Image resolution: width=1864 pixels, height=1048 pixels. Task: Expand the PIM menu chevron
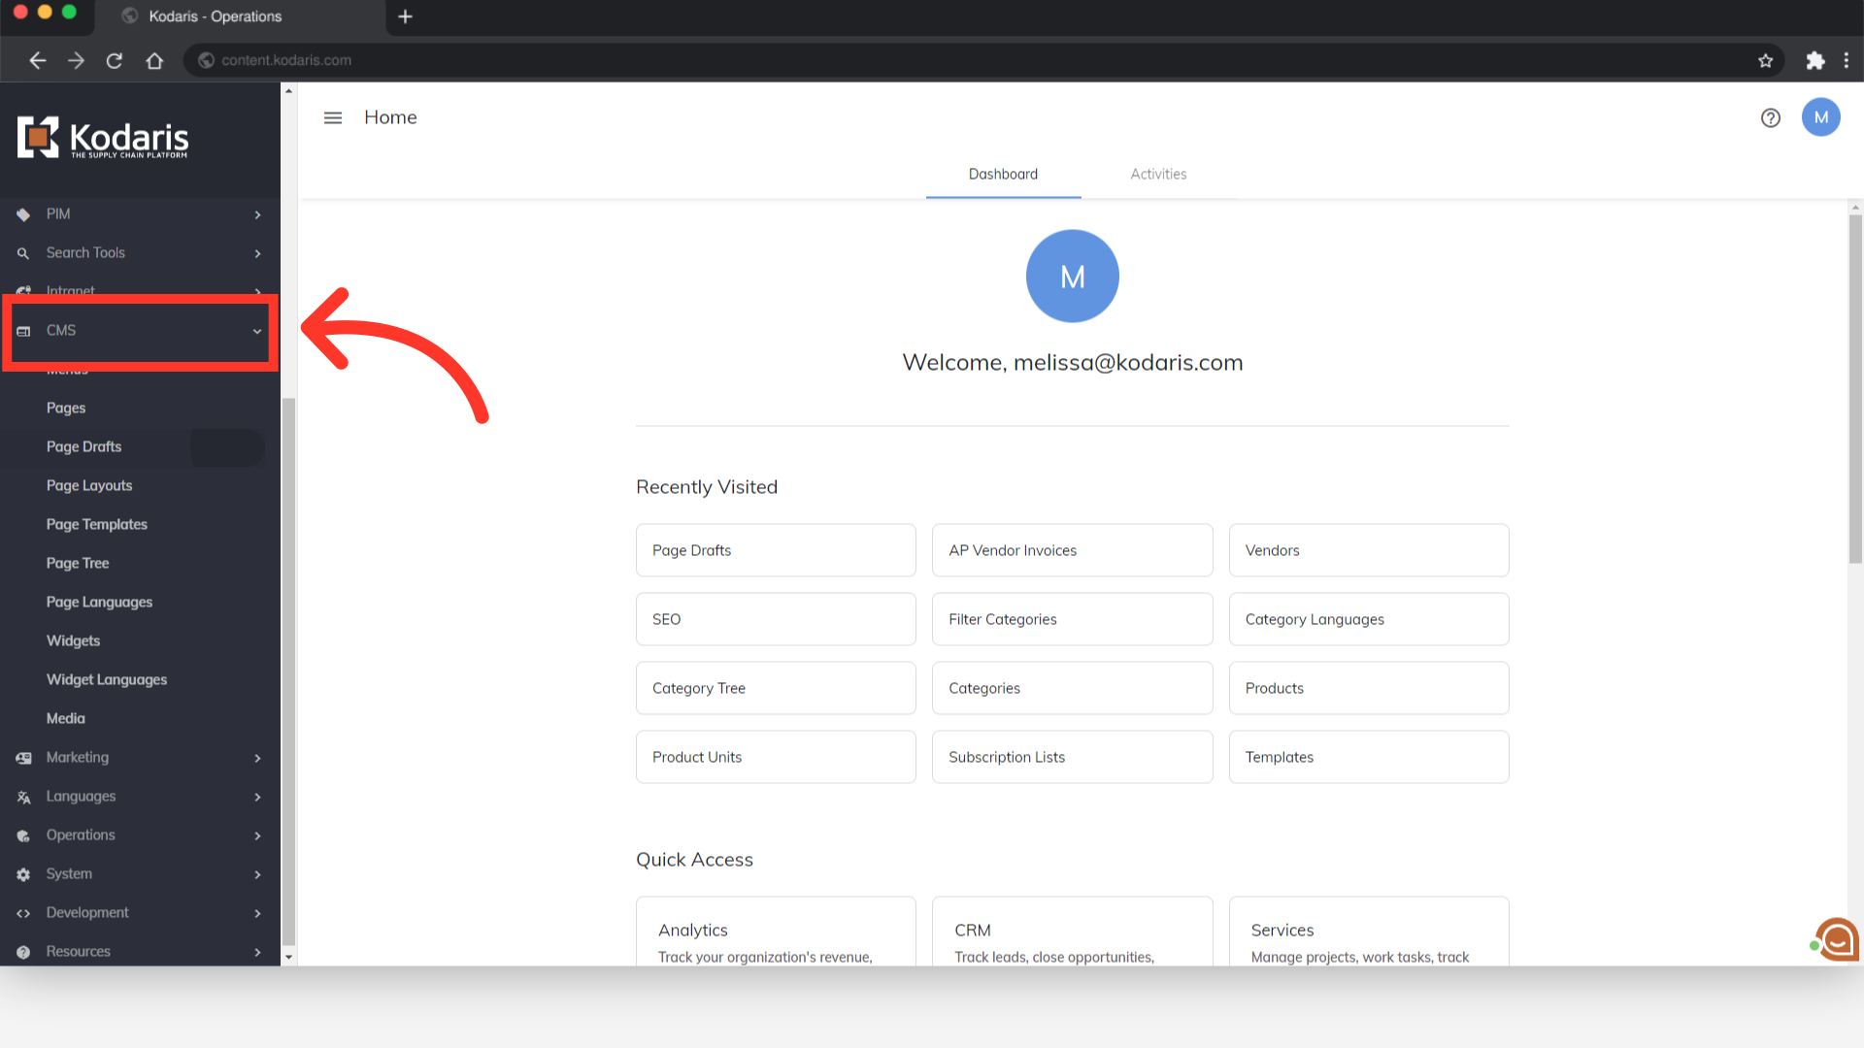[x=257, y=214]
